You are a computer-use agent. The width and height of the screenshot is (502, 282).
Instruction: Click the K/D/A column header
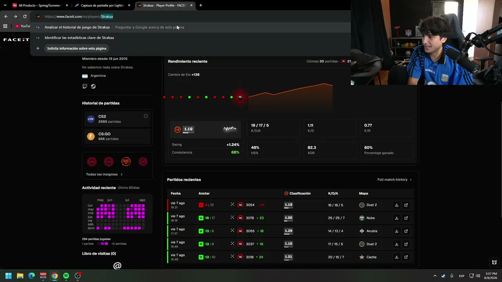tap(333, 193)
